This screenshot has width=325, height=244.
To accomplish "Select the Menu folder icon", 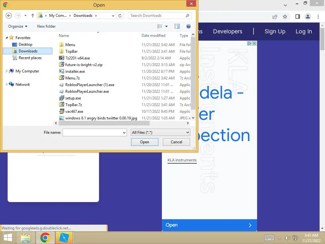I will [61, 44].
